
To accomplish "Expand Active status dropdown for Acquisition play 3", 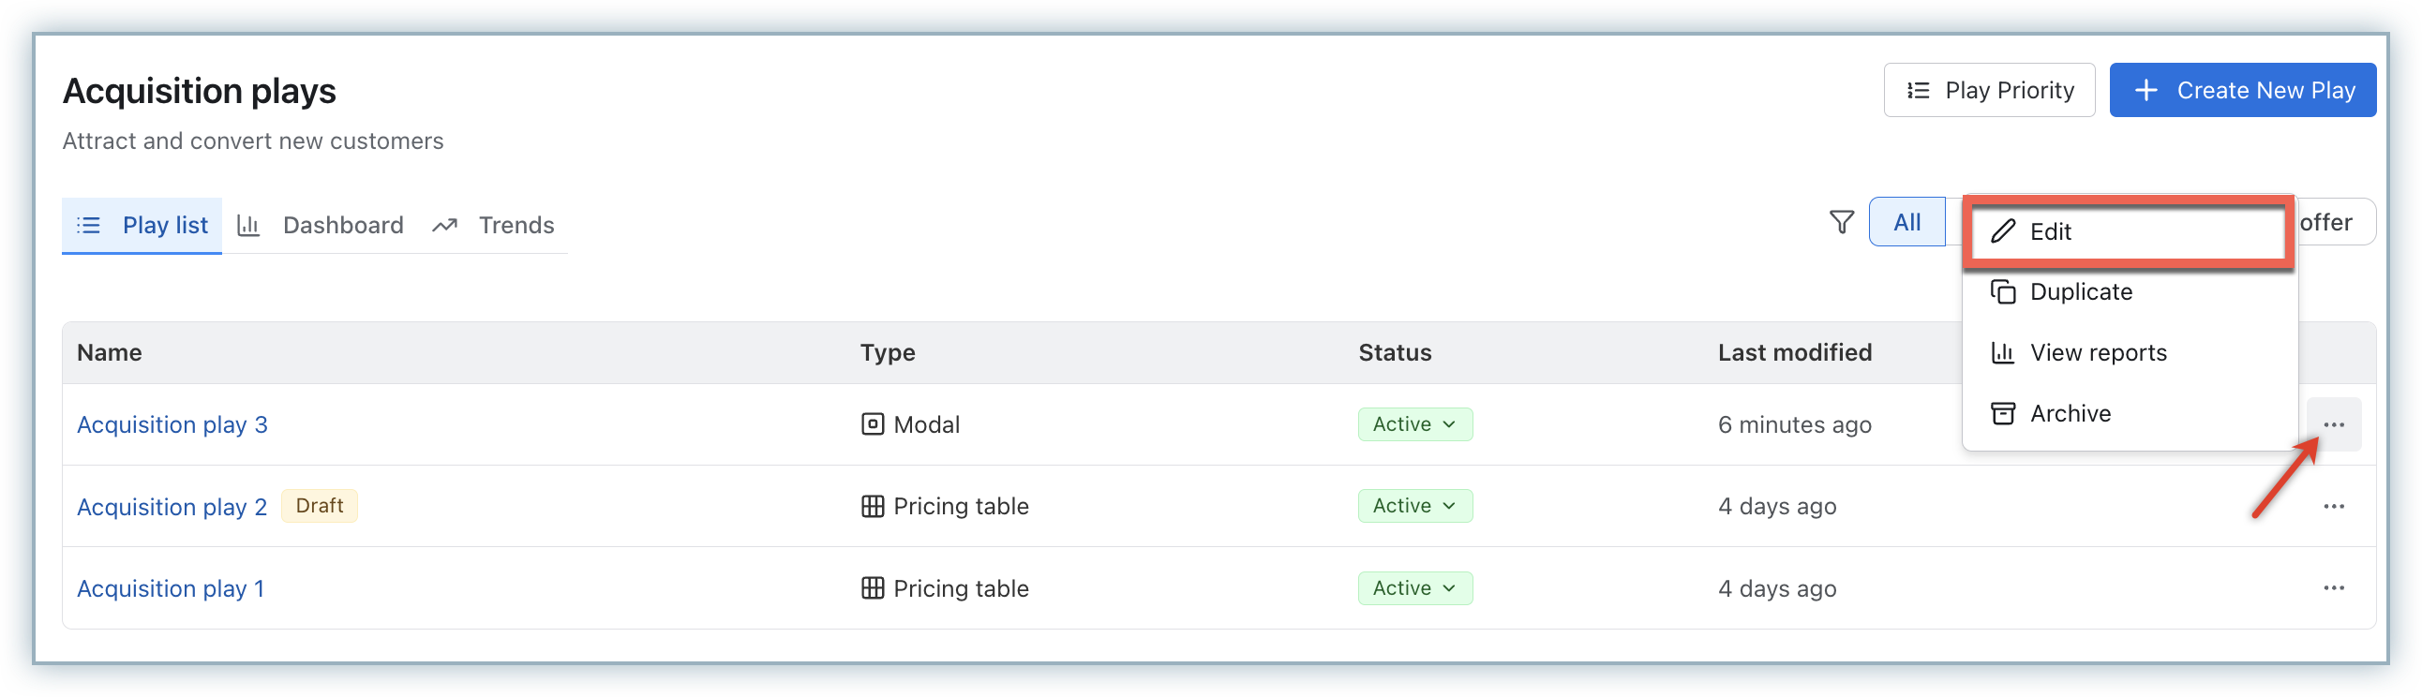I will (1414, 424).
